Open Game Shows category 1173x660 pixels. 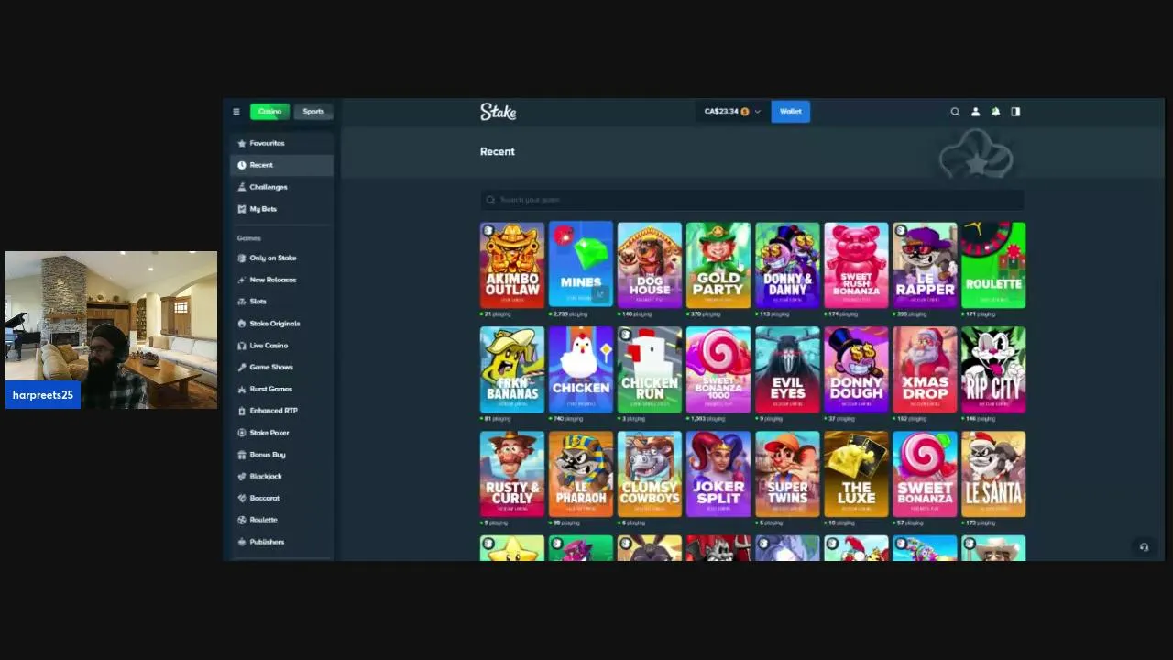(281, 367)
